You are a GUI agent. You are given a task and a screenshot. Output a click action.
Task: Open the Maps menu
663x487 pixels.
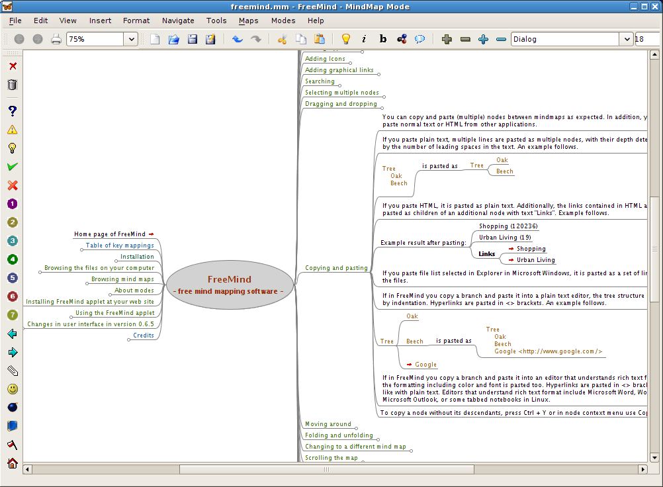[248, 21]
